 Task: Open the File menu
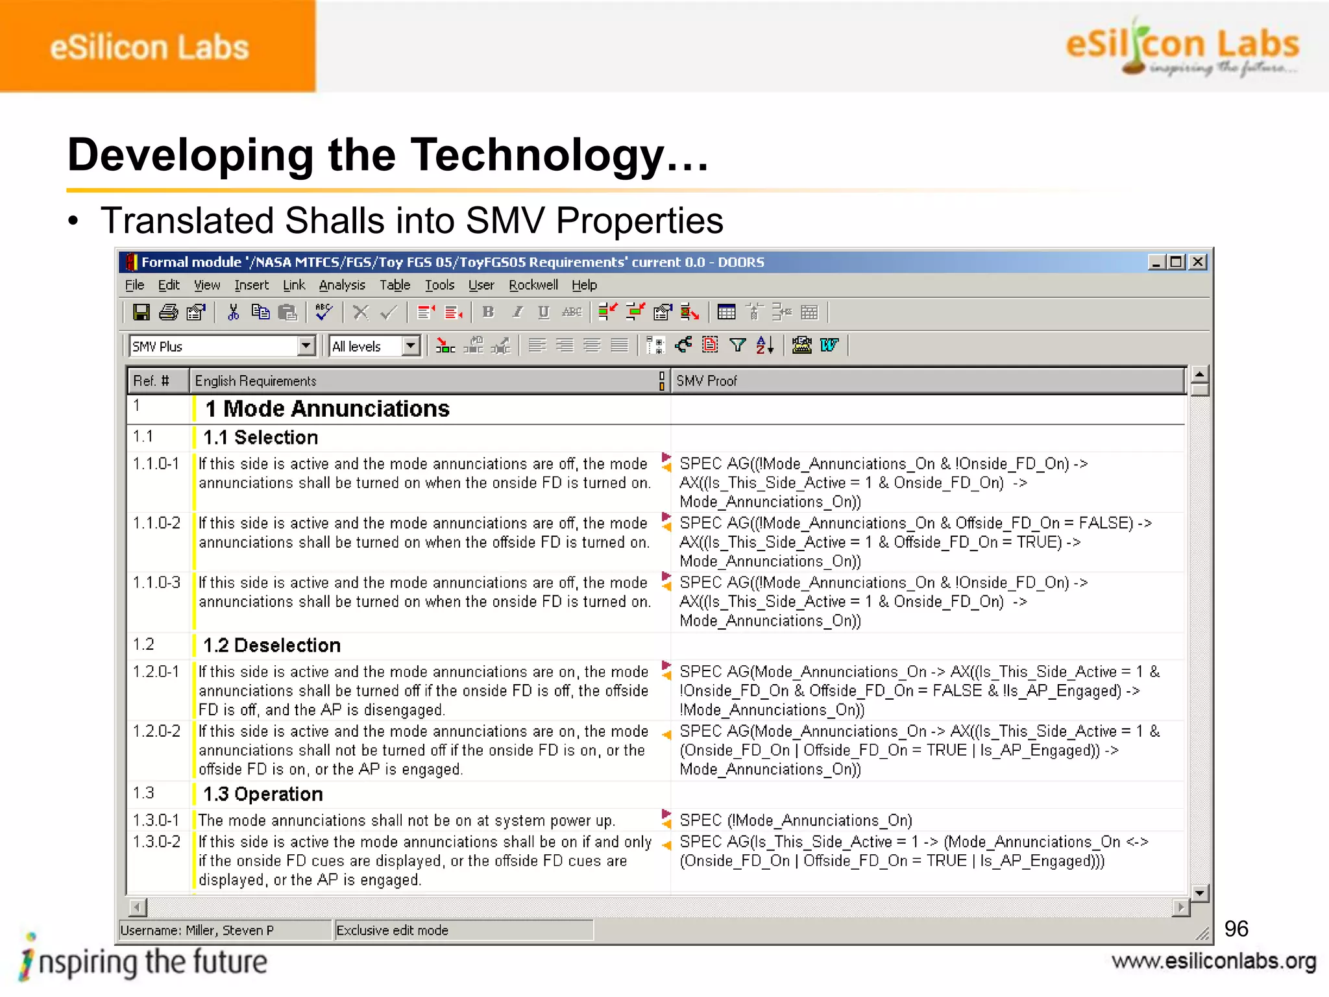(x=135, y=285)
